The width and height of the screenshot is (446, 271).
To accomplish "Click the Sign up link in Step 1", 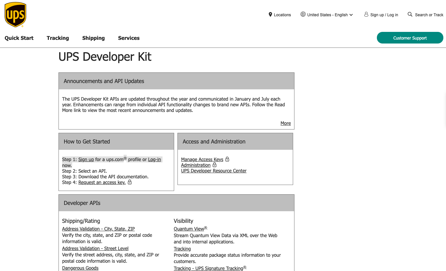I will click(86, 159).
